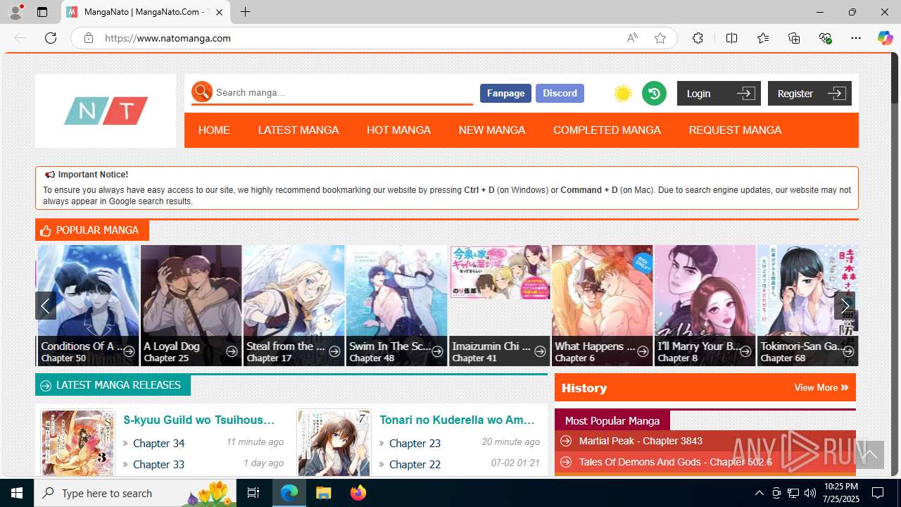Click the orange search magnifier icon
This screenshot has width=901, height=507.
point(202,92)
